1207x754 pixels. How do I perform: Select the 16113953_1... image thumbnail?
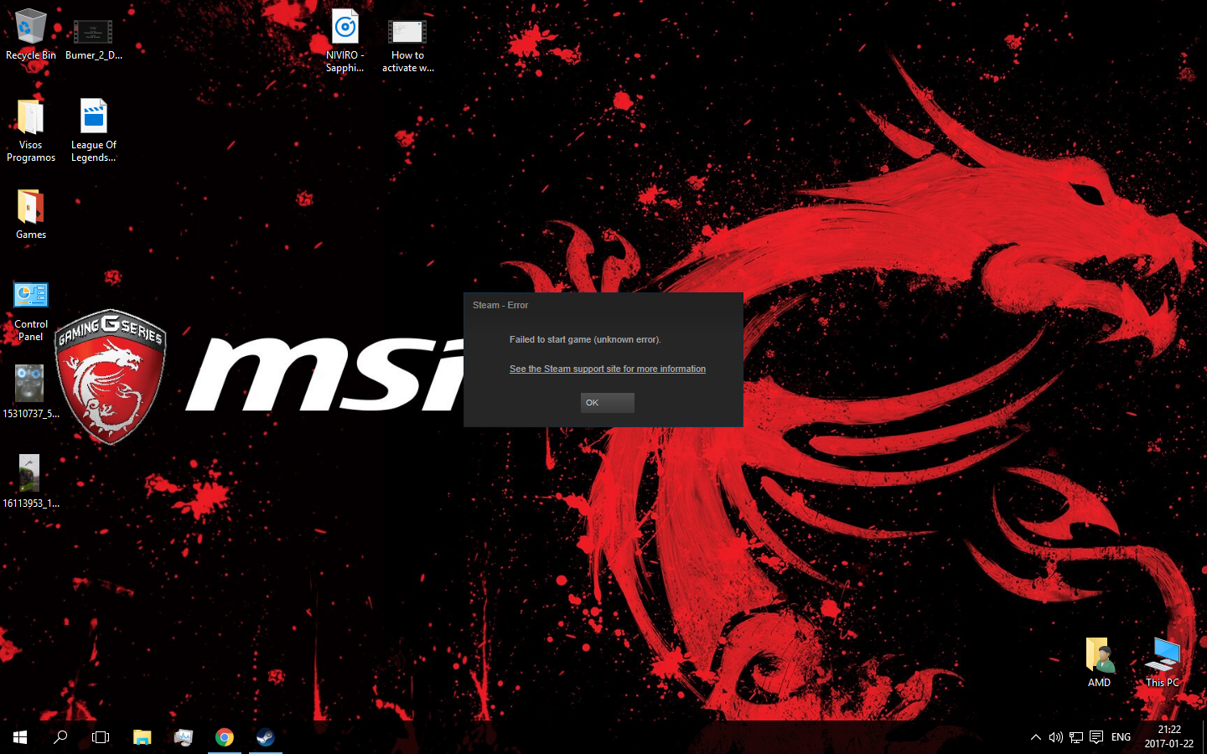pos(30,481)
